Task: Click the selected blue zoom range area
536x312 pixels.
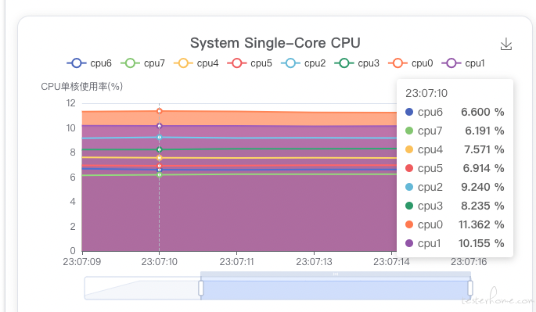Action: [336, 290]
